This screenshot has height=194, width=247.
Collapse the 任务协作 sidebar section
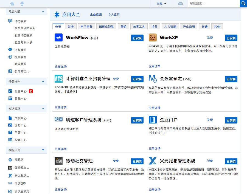[43, 81]
